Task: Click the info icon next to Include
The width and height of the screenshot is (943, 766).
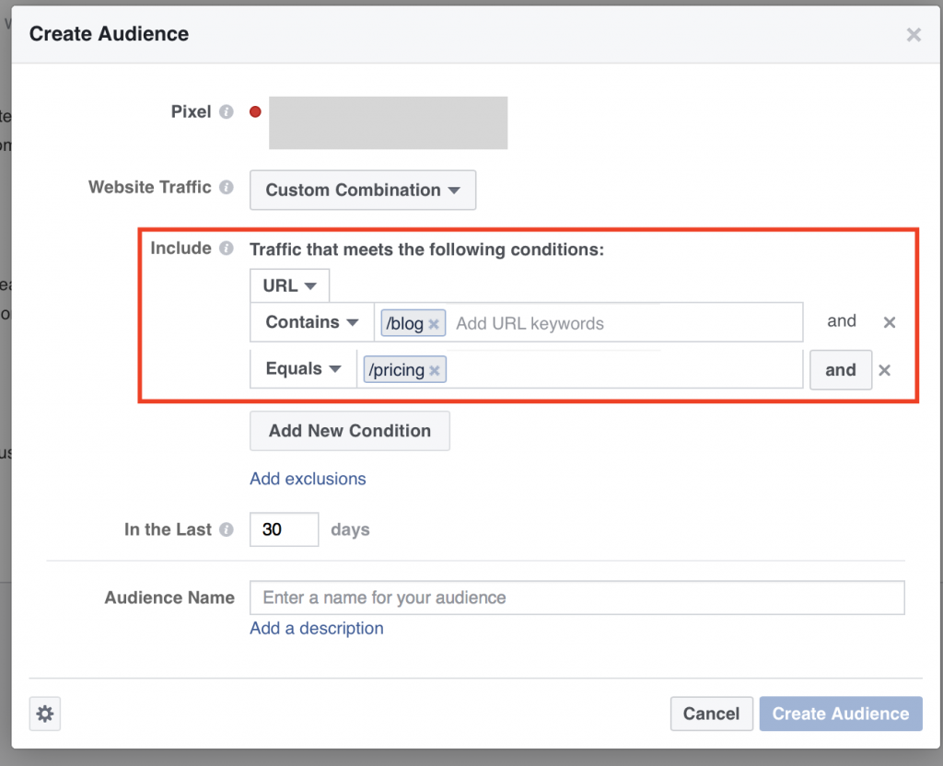Action: coord(225,248)
